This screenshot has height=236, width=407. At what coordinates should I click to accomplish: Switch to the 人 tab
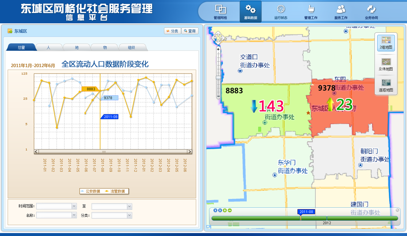tap(48, 48)
